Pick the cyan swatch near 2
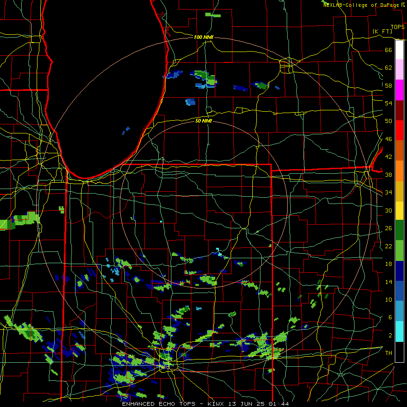Viewport: 407px width, 407px height. pyautogui.click(x=399, y=331)
